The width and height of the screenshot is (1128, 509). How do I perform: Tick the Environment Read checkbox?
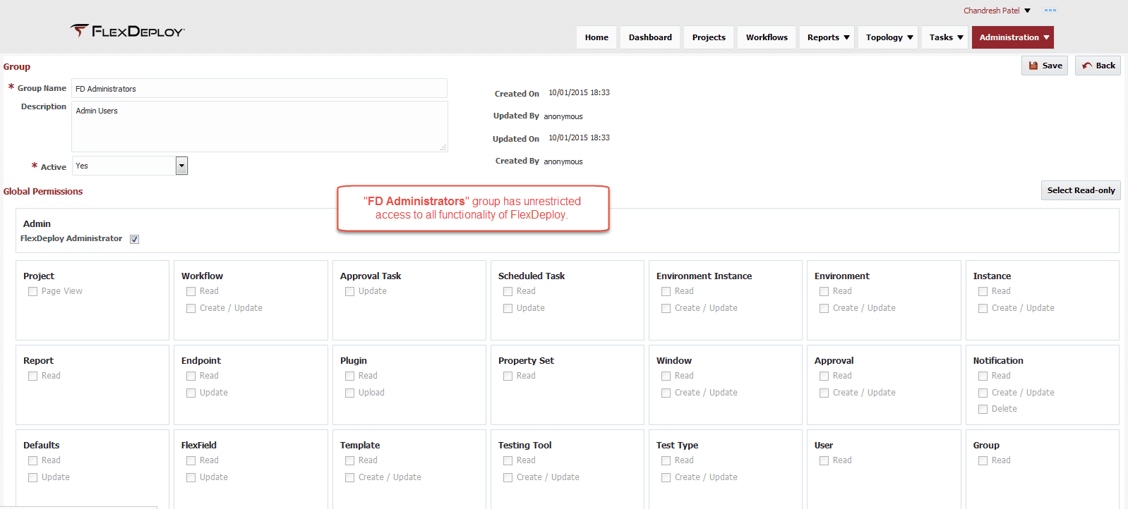coord(824,291)
